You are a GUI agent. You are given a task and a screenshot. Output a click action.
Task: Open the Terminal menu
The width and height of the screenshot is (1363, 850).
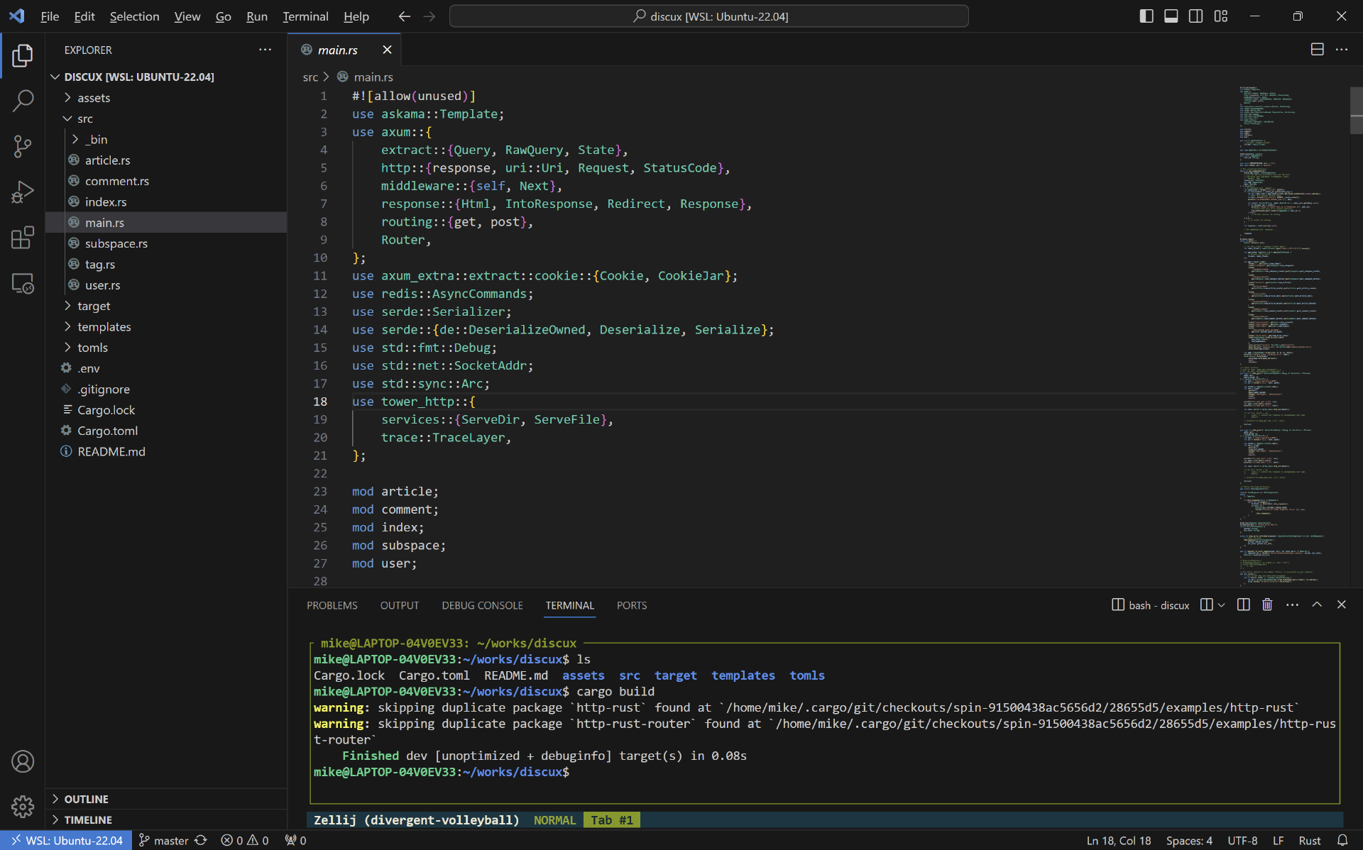tap(305, 16)
